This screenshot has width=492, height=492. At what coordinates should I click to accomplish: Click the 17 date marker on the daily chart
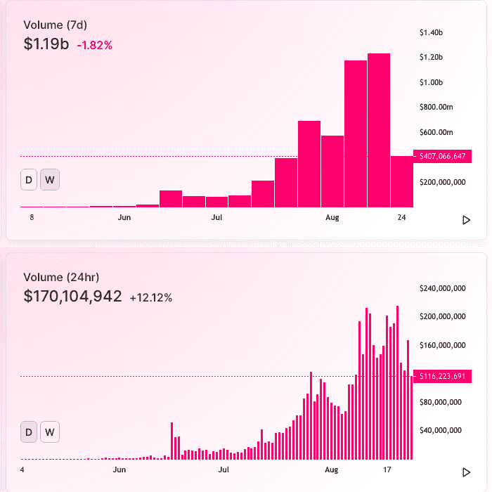(387, 470)
